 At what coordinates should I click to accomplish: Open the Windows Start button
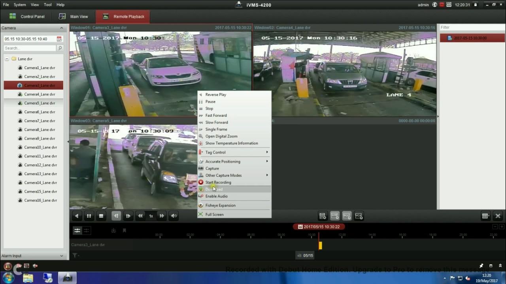click(x=8, y=278)
